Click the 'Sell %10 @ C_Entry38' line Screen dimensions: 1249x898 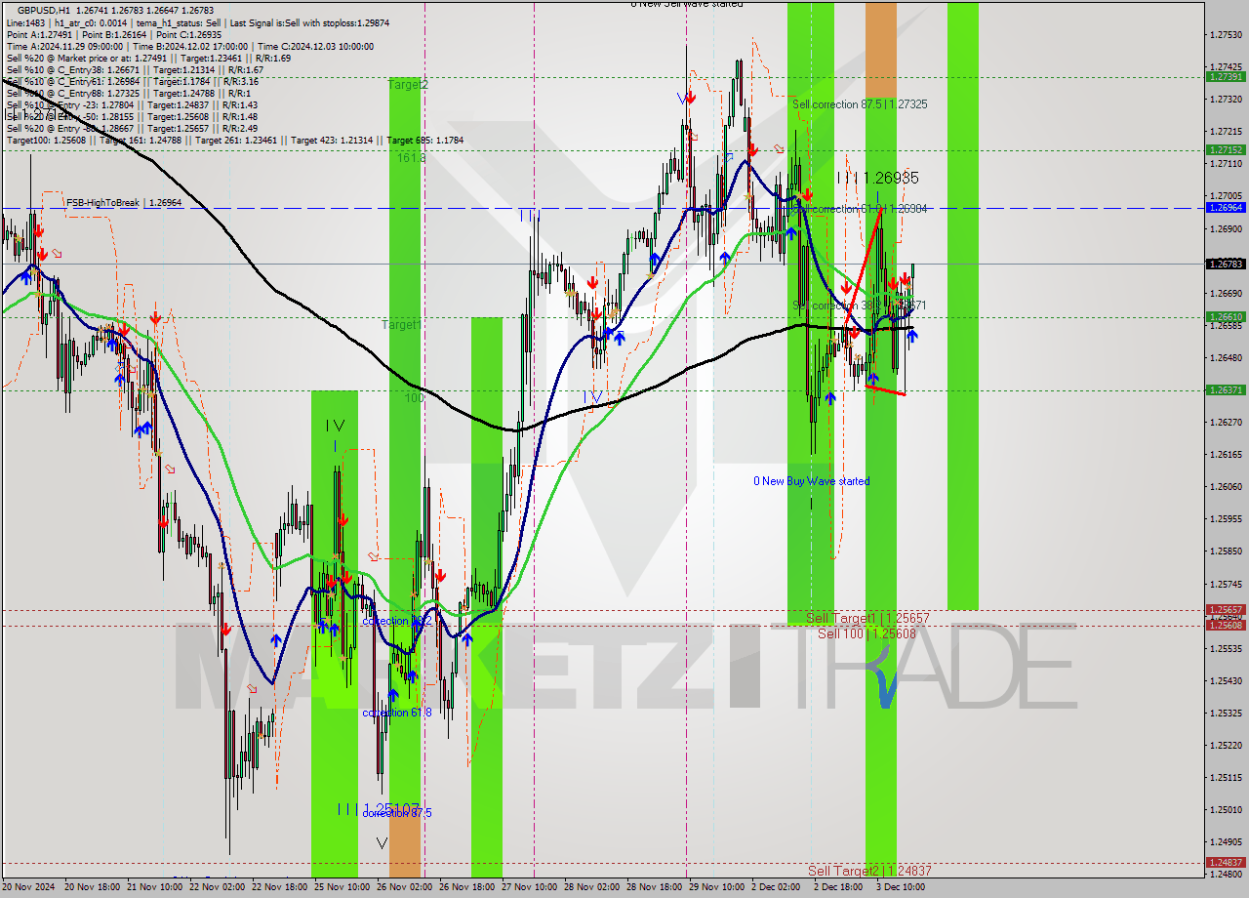point(135,71)
